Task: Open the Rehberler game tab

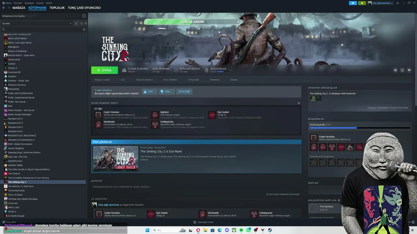Action: coord(215,80)
